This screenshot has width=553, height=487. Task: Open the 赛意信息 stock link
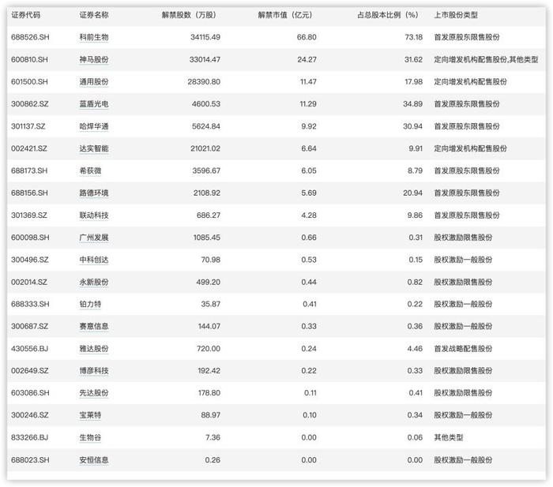tap(94, 326)
